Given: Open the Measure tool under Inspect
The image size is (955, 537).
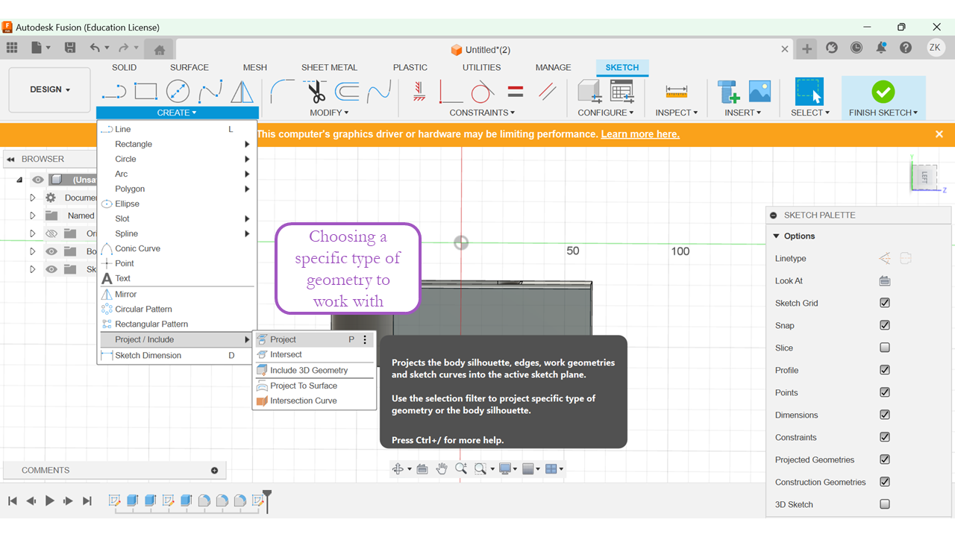Looking at the screenshot, I should (x=677, y=91).
